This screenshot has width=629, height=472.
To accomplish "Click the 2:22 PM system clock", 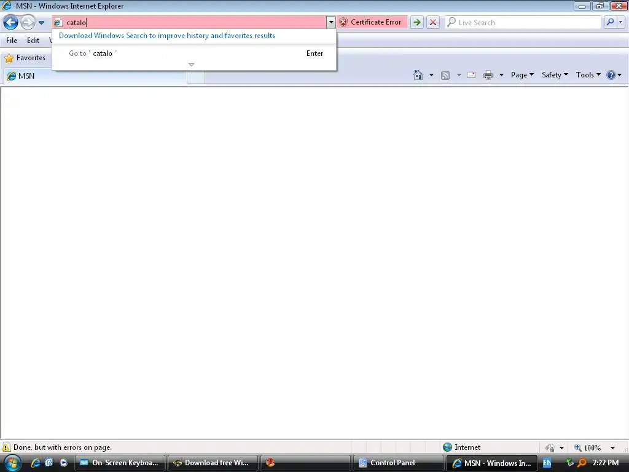I will [605, 463].
